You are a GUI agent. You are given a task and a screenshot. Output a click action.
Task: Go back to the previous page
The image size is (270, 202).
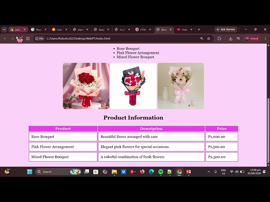(5, 38)
